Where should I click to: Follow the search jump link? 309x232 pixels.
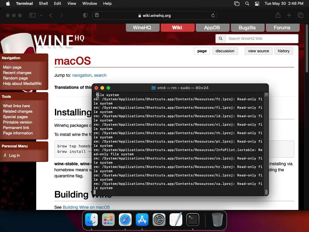[x=100, y=75]
